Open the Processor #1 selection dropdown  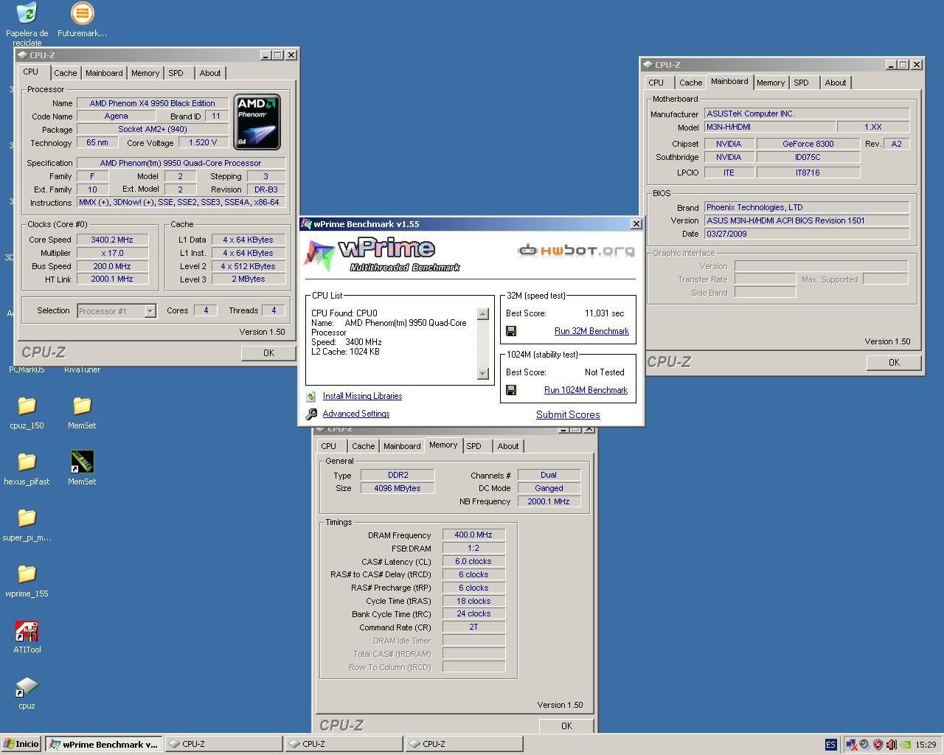pos(117,311)
